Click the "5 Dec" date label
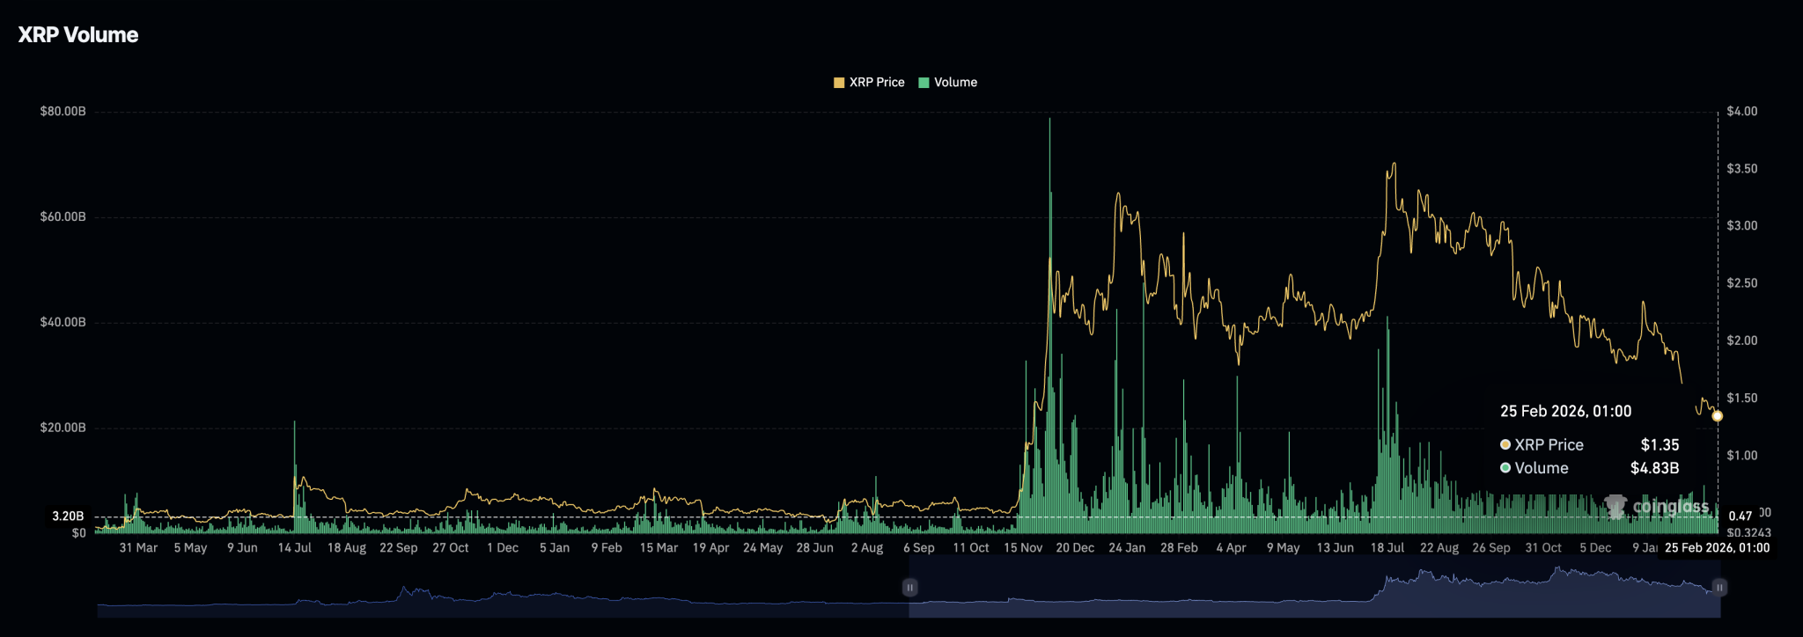The width and height of the screenshot is (1803, 637). click(1595, 548)
